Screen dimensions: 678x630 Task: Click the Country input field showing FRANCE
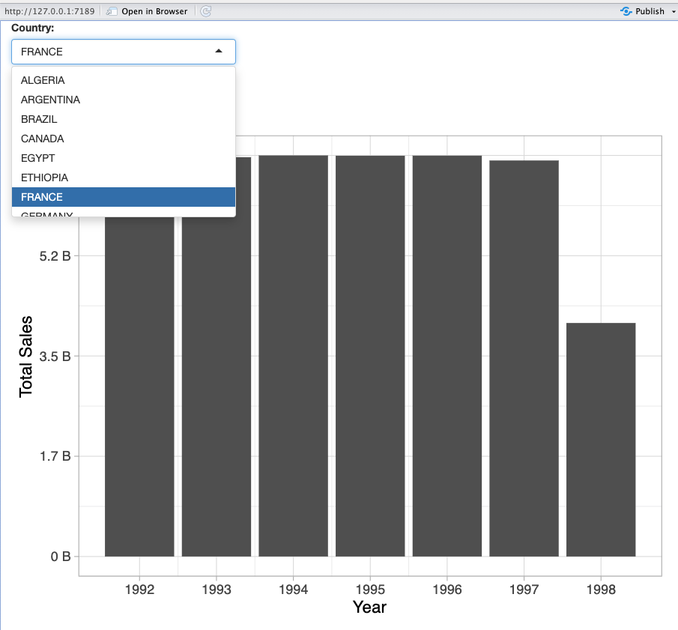pos(112,52)
